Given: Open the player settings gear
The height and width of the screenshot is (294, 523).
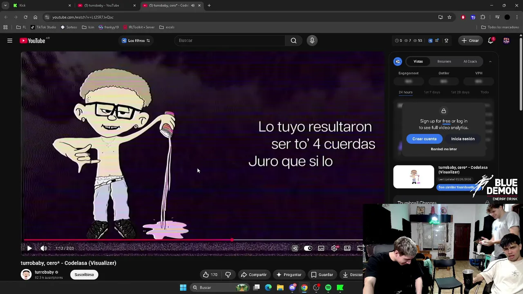Looking at the screenshot, I should click(334, 248).
